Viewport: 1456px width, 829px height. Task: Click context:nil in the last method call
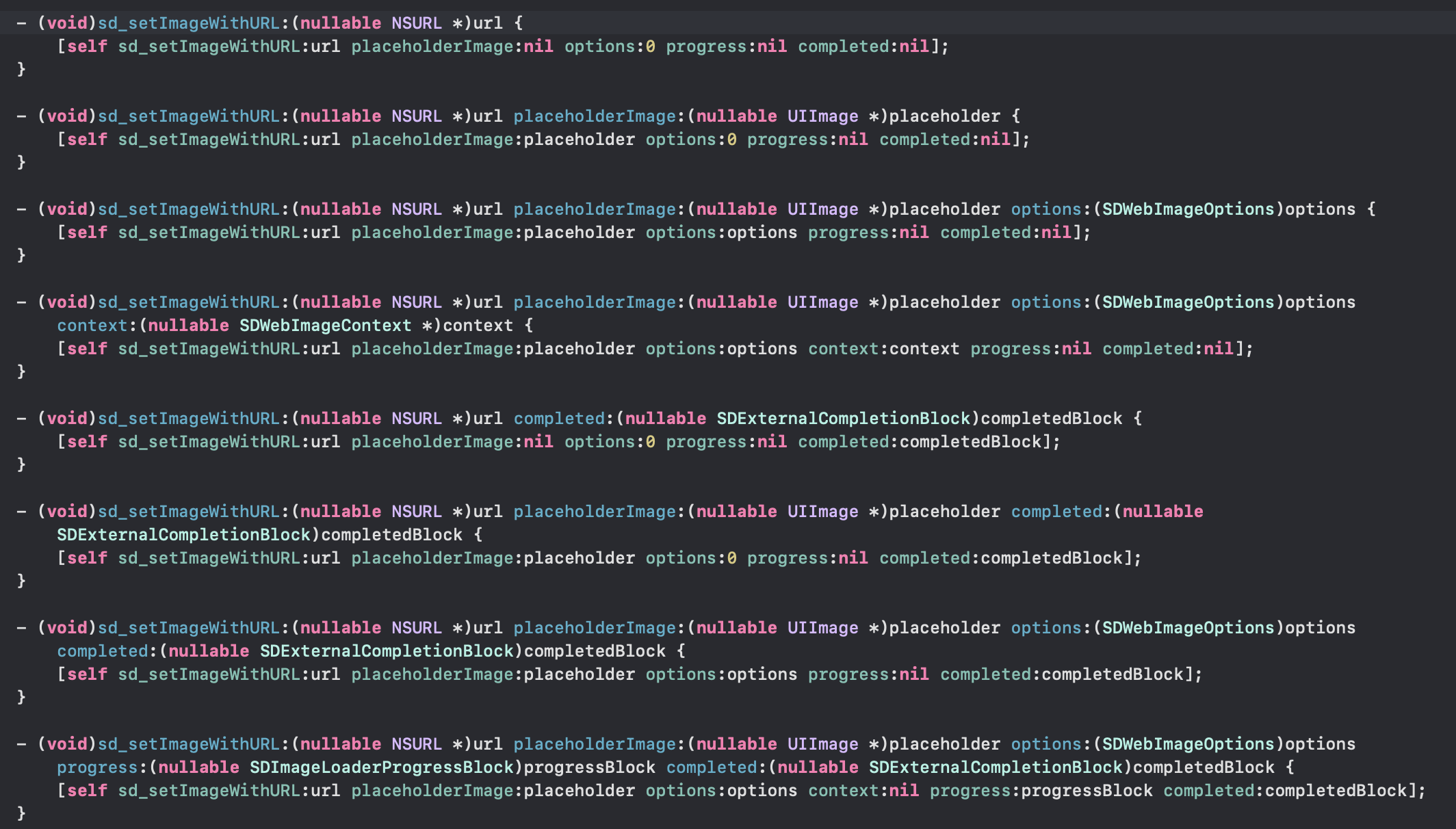point(863,791)
